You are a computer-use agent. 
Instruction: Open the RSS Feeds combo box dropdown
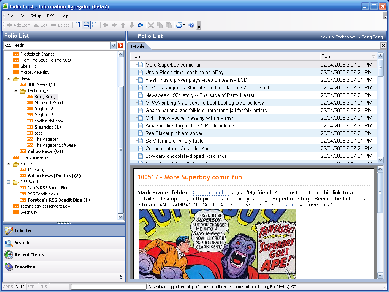(x=113, y=46)
